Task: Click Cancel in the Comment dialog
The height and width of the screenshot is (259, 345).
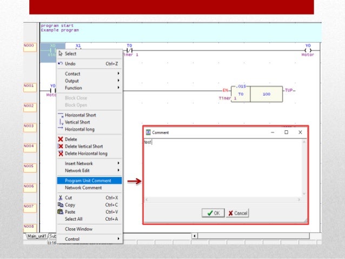Action: coord(237,213)
